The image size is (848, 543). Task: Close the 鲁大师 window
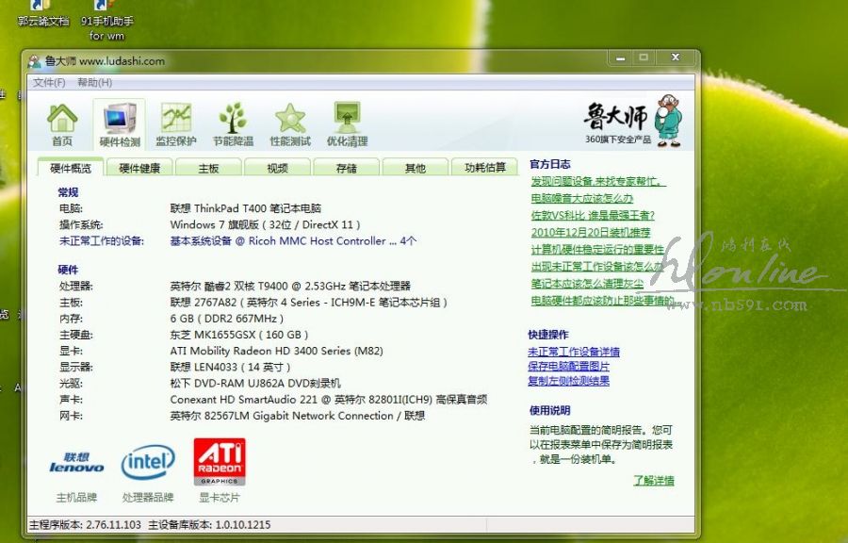(x=676, y=58)
